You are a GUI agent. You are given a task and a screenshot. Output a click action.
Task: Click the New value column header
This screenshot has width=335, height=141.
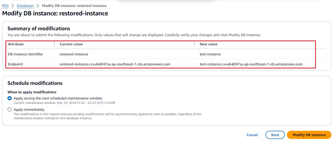pos(208,44)
